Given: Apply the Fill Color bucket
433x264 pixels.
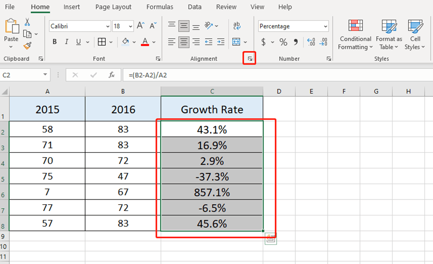Looking at the screenshot, I should point(126,42).
